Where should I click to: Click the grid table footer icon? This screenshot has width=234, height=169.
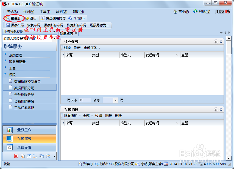(x=29, y=156)
